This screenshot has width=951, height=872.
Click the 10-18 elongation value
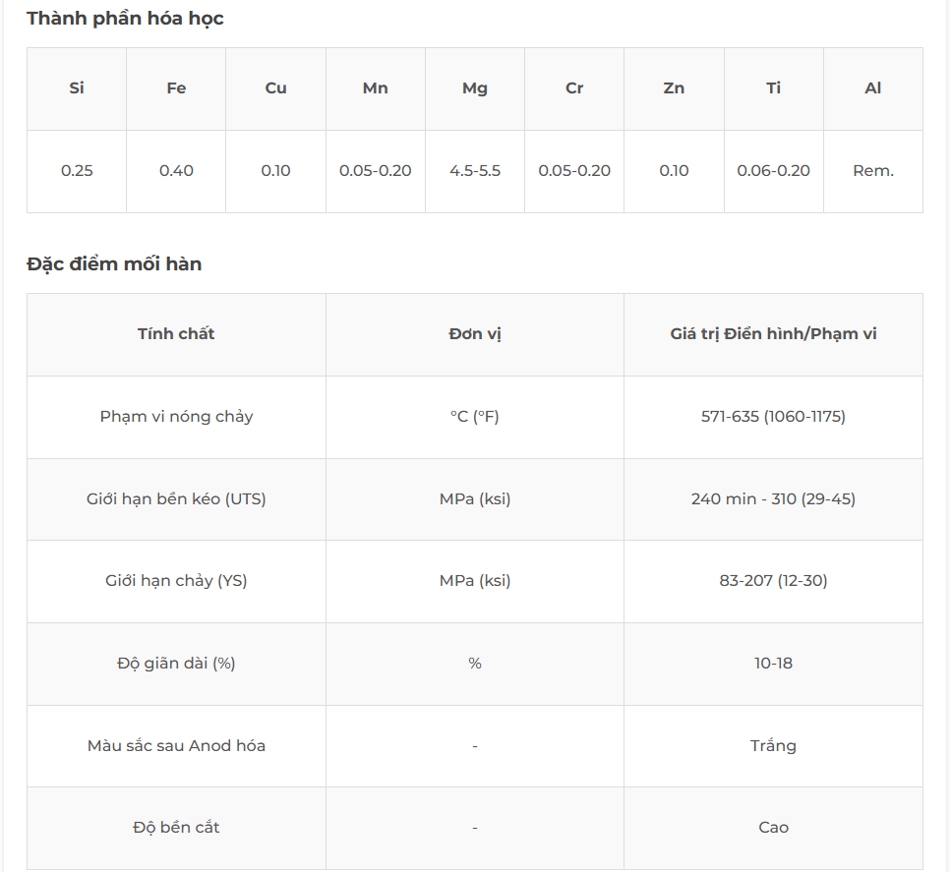click(x=773, y=664)
